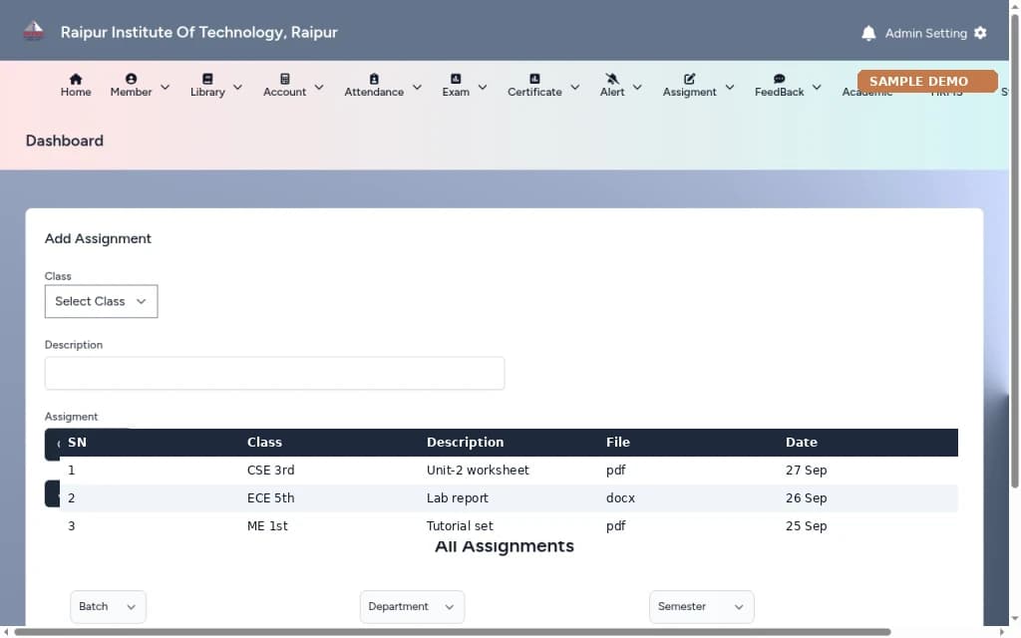1021x638 pixels.
Task: Click the Exam icon
Action: click(x=456, y=79)
